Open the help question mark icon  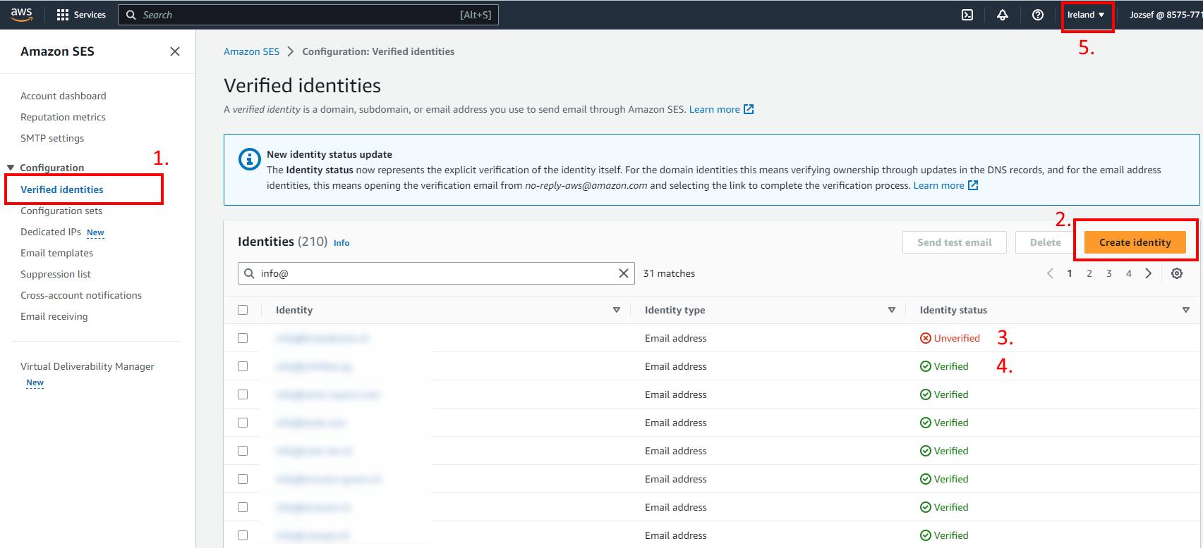[1037, 15]
